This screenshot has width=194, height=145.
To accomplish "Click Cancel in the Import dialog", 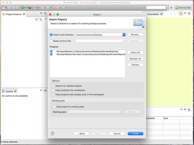I will click(x=117, y=133).
